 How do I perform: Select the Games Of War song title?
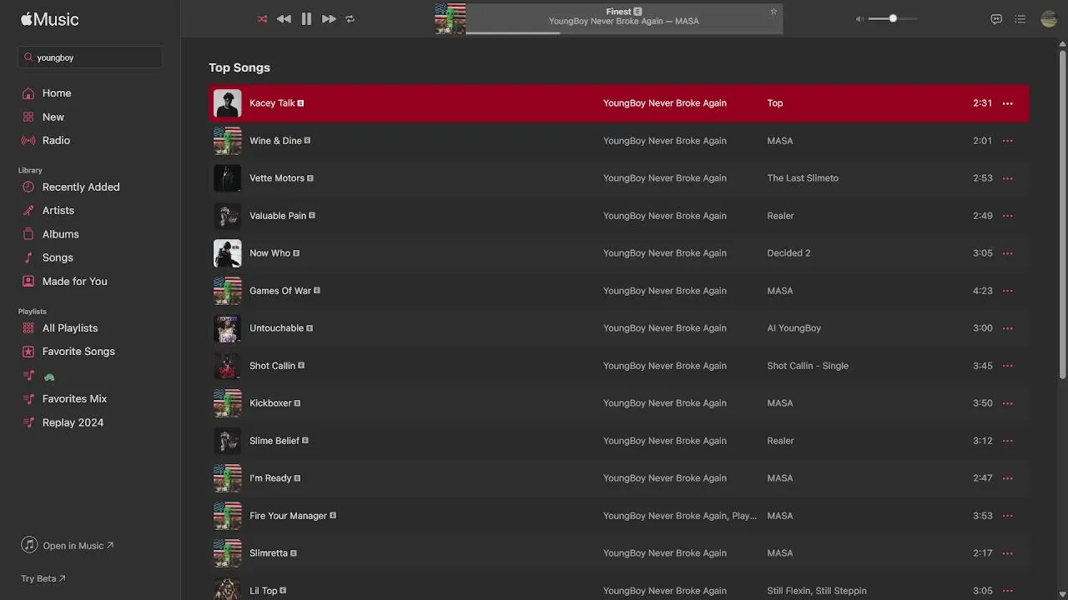click(x=280, y=291)
